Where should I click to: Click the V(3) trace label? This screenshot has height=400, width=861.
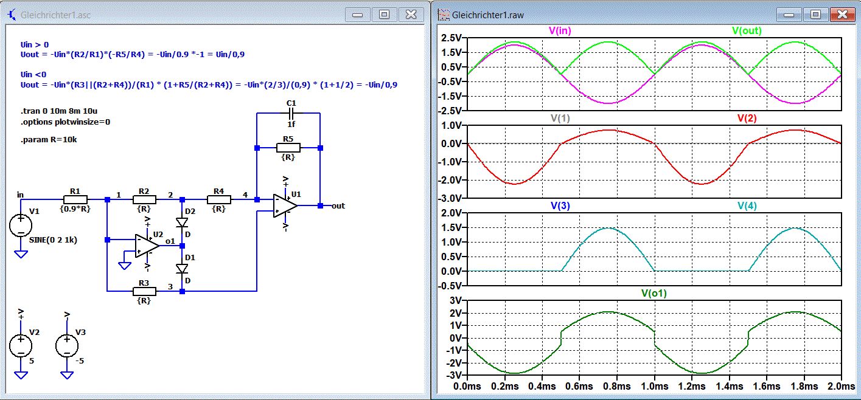click(x=560, y=205)
